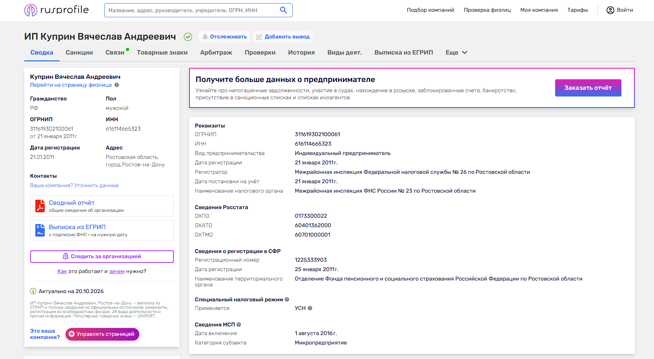Expand the Еще dropdown menu
Screen dimensions: 654x359
pos(456,53)
